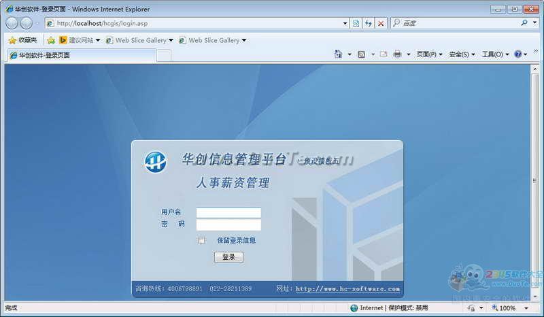Click the Internet zone globe icon
Image resolution: width=544 pixels, height=317 pixels.
(x=354, y=308)
